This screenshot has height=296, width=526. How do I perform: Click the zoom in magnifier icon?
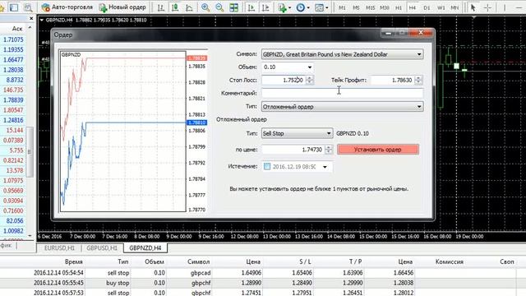click(x=205, y=7)
